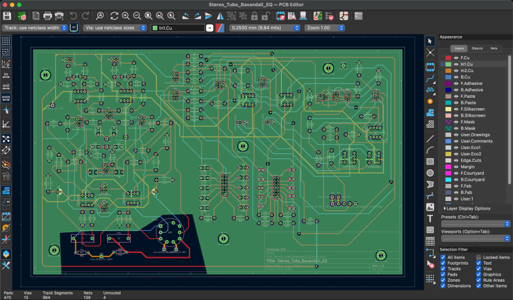
Task: Click the Refresh view icon
Action: (114, 15)
